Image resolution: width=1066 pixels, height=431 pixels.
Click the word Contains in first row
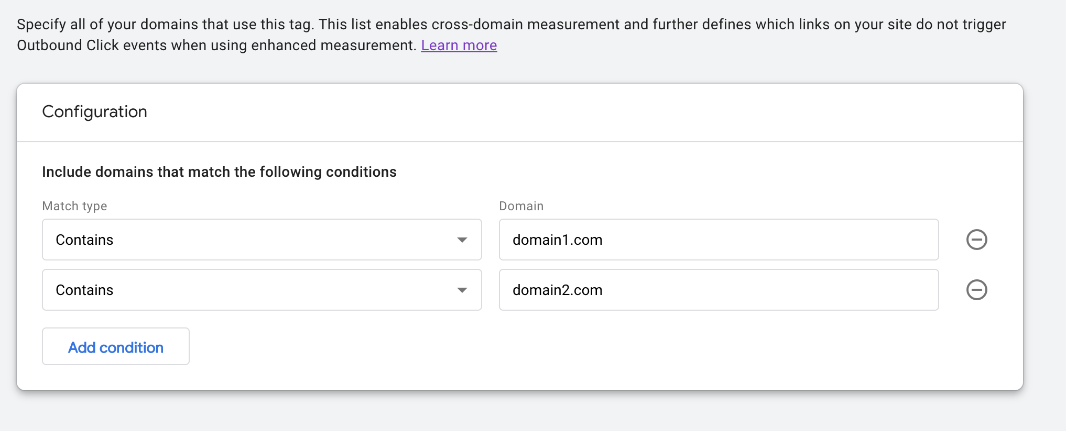[x=84, y=240]
